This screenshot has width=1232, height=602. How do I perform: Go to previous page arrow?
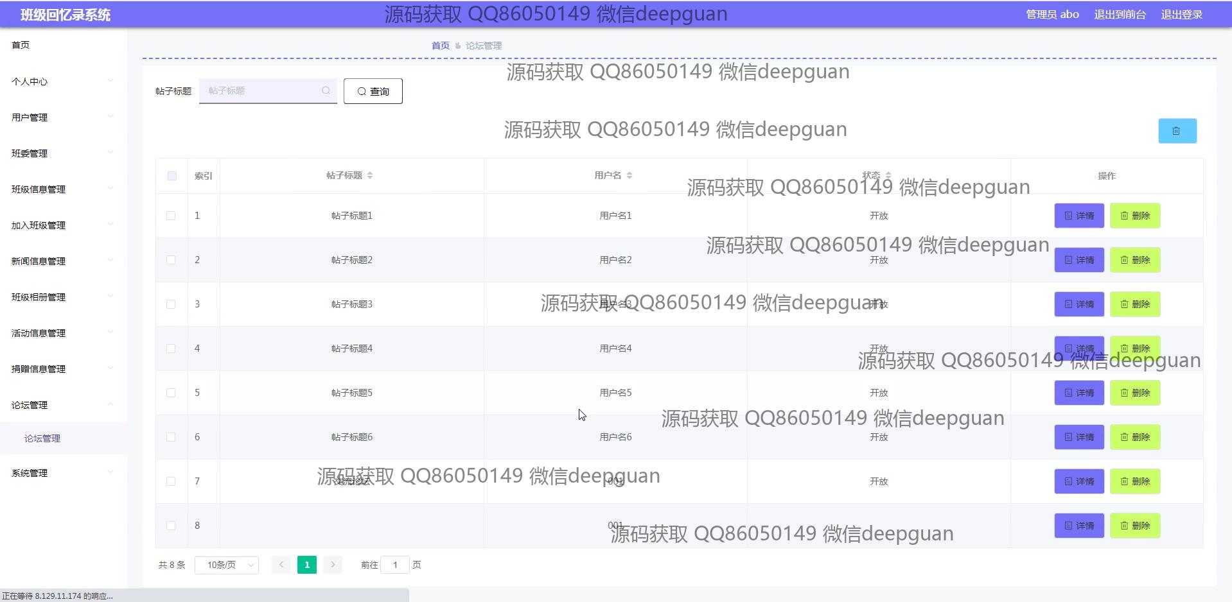click(x=281, y=565)
